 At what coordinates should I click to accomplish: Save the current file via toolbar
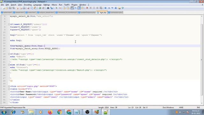point(10,8)
